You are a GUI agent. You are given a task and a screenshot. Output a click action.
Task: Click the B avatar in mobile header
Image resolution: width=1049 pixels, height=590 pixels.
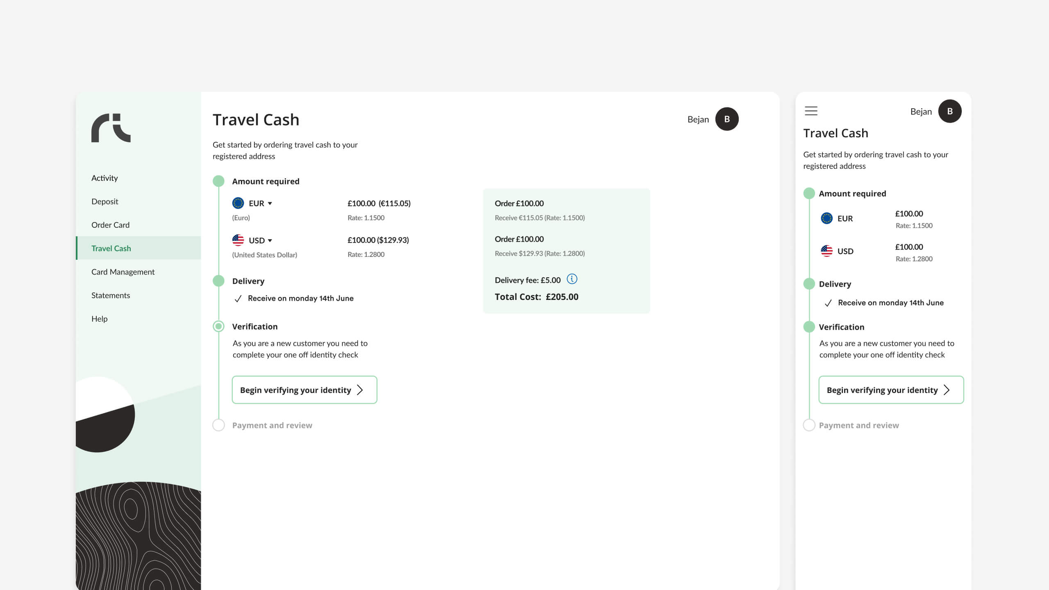(x=949, y=111)
